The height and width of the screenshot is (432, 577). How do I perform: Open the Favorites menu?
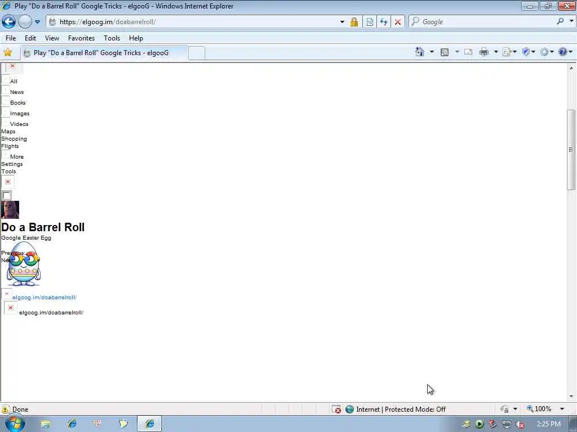(81, 38)
